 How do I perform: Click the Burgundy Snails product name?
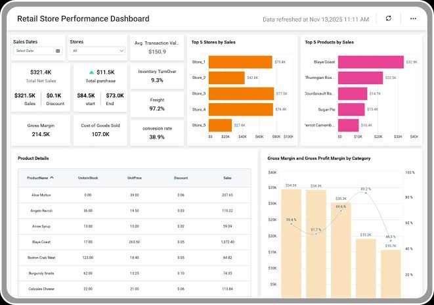41,273
